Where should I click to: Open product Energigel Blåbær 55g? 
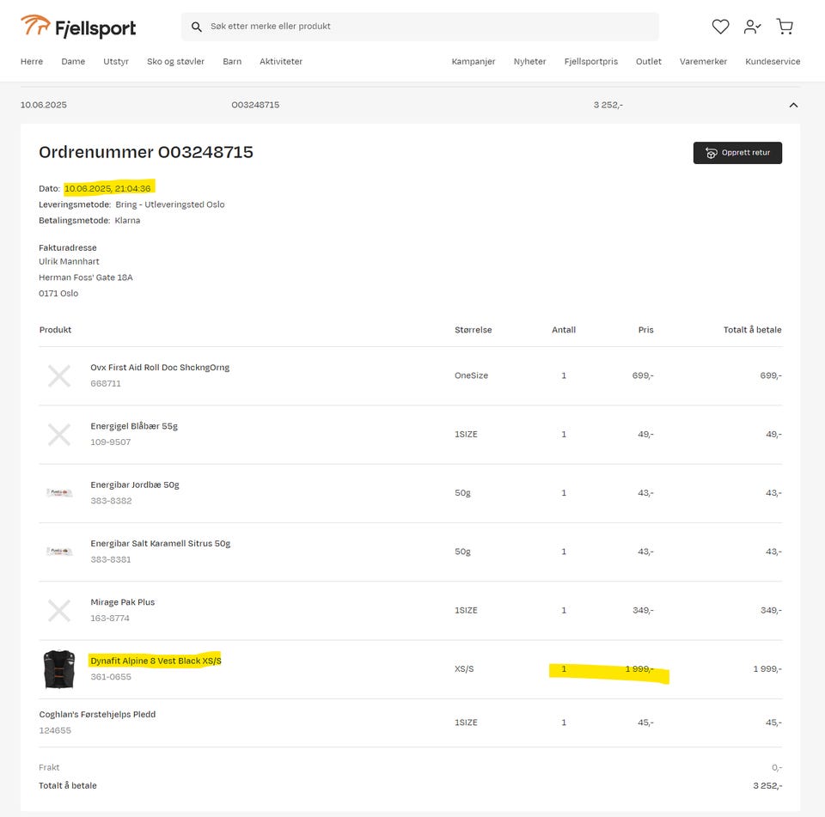(134, 426)
